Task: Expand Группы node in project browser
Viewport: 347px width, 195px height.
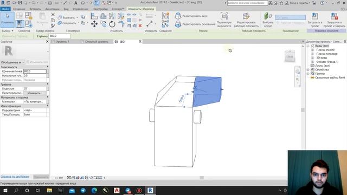Action: point(308,74)
